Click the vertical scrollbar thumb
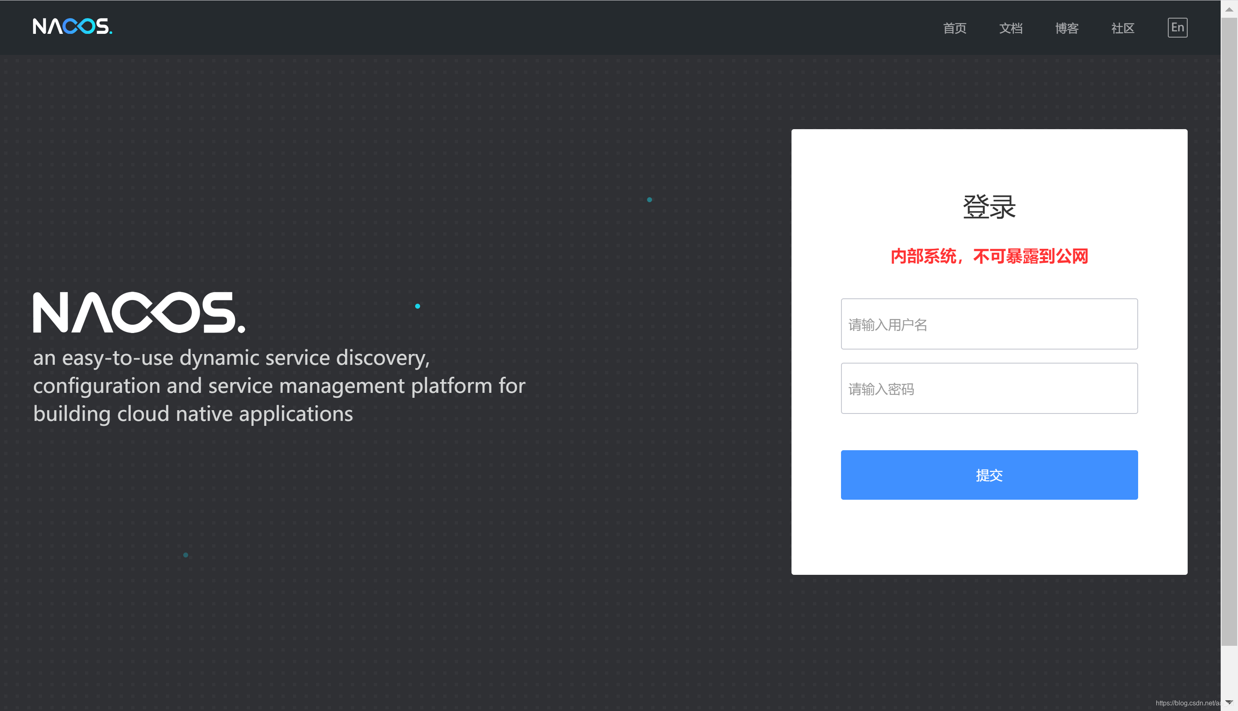Viewport: 1238px width, 711px height. pyautogui.click(x=1229, y=332)
